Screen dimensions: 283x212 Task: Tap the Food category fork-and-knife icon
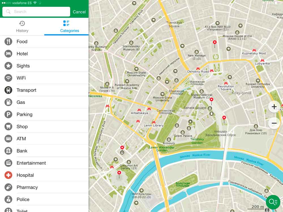coord(8,42)
